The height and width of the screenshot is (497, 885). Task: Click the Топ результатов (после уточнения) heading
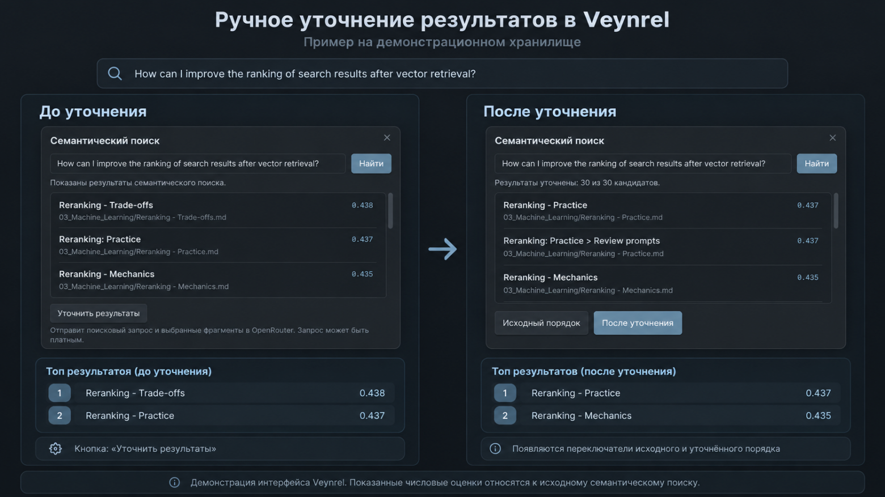(584, 371)
